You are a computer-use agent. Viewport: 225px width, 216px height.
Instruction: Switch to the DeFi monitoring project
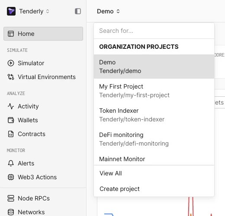(x=154, y=139)
